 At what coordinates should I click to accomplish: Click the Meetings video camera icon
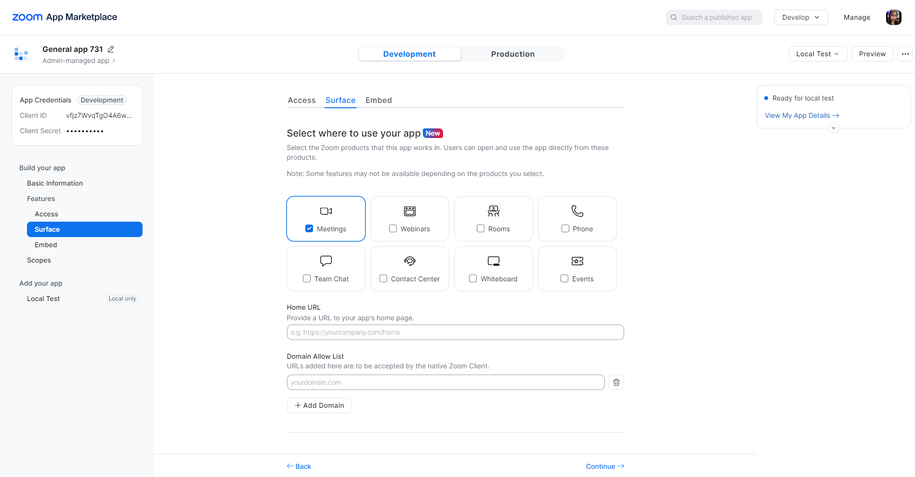point(326,211)
